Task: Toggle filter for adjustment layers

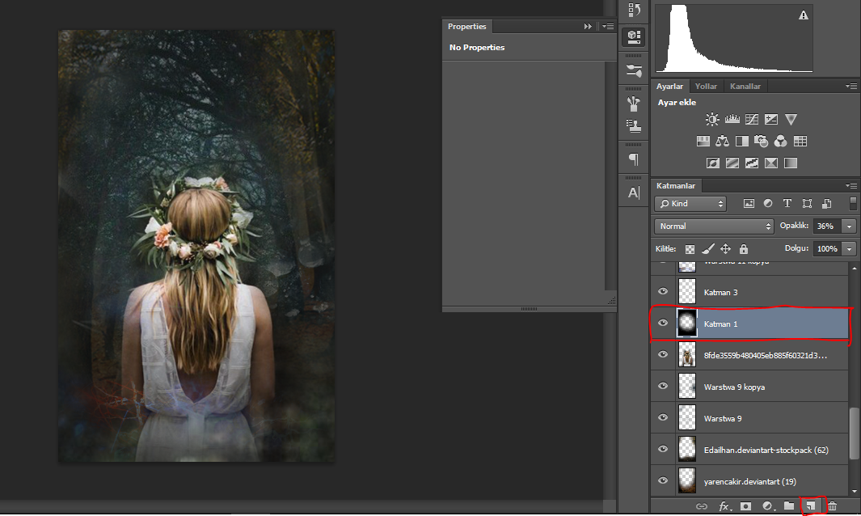Action: coord(768,203)
